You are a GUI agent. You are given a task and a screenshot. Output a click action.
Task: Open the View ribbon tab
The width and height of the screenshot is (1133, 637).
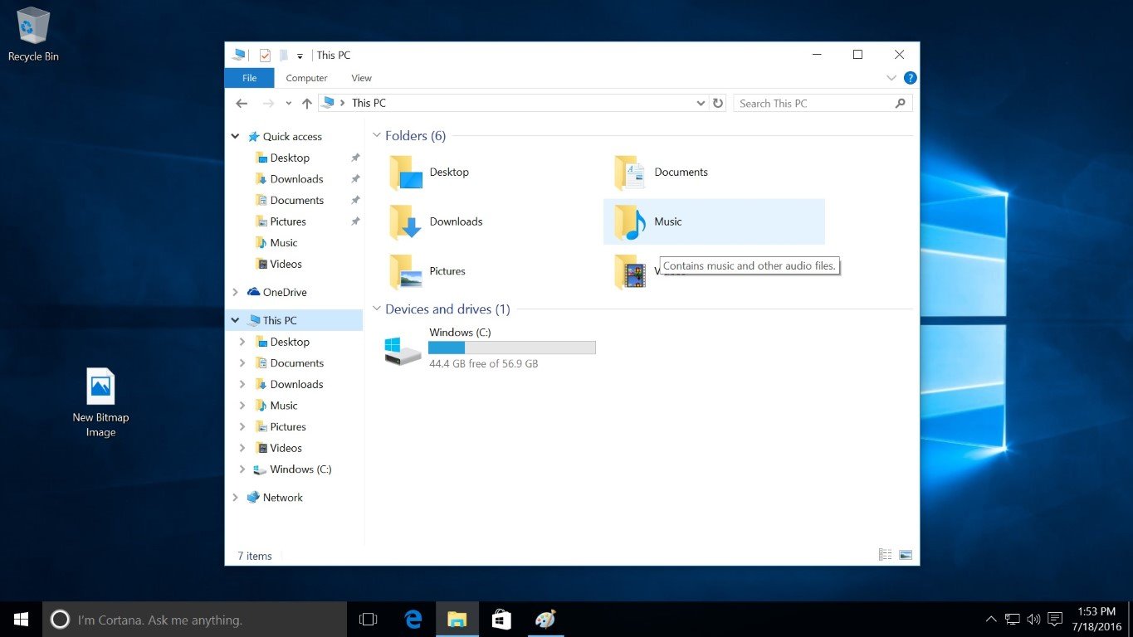coord(361,78)
